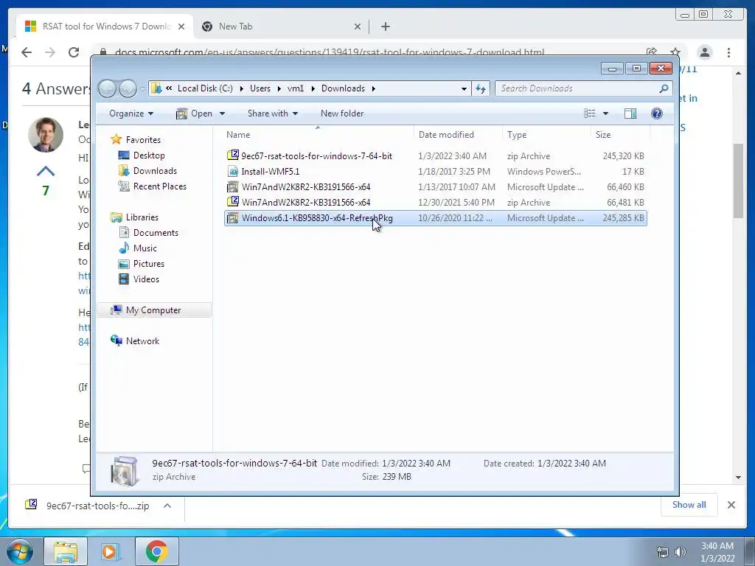This screenshot has height=566, width=755.
Task: Change view using the views icon
Action: coord(589,113)
